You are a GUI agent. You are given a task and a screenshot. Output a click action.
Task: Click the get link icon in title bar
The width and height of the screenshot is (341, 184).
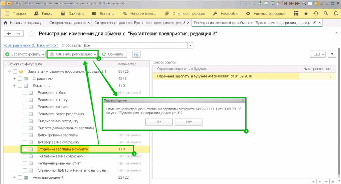pyautogui.click(x=260, y=3)
